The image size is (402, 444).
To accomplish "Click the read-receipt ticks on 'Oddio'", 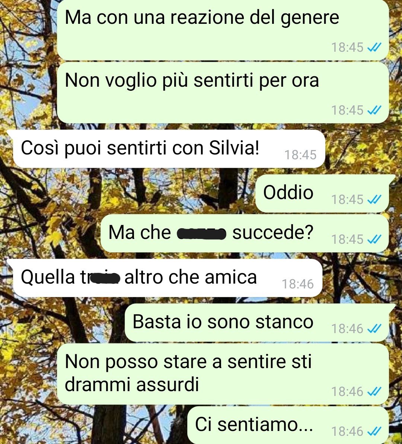I will tap(374, 199).
